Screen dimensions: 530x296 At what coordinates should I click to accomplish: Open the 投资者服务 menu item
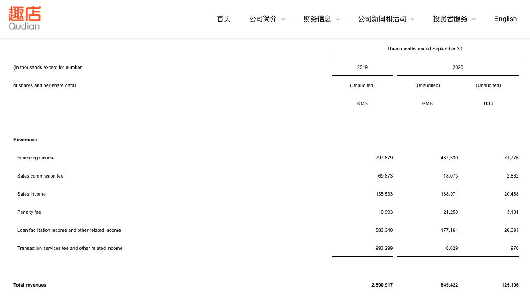(450, 19)
